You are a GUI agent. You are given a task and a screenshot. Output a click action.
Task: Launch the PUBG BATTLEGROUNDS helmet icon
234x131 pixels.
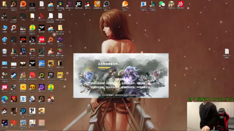click(14, 87)
